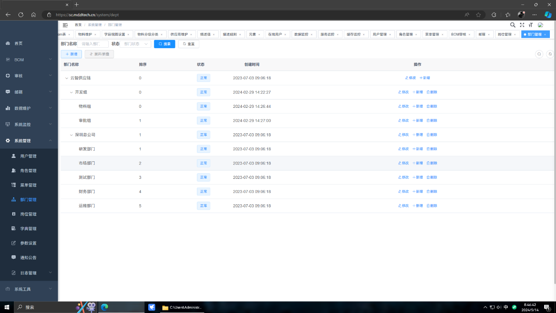This screenshot has width=556, height=313.
Task: Open the header search magnifier icon
Action: click(x=513, y=25)
